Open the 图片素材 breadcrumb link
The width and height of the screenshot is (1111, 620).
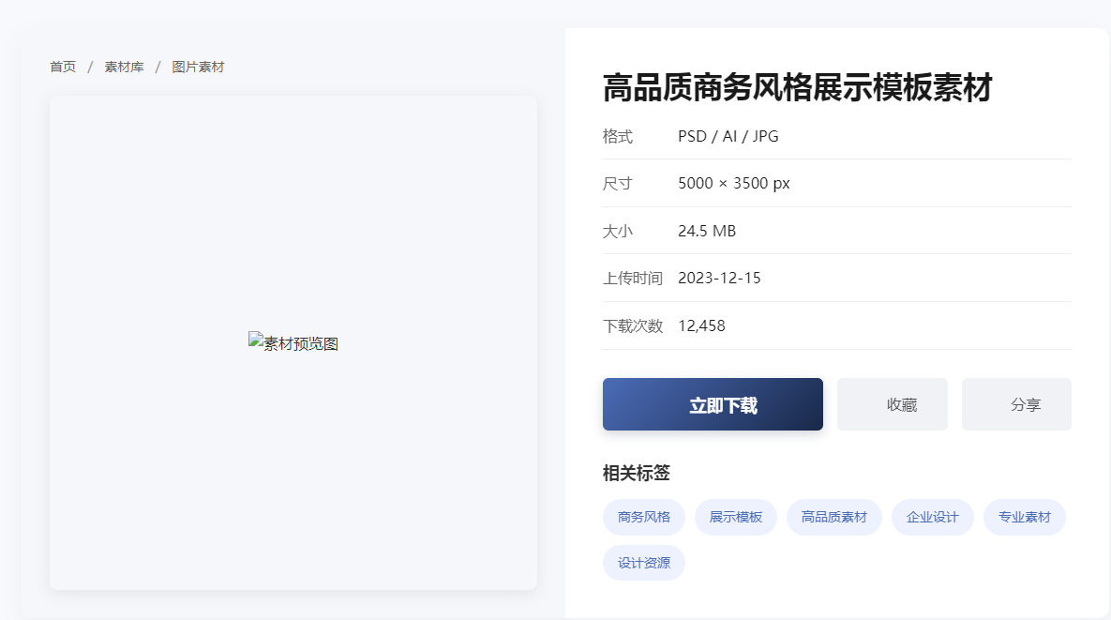point(198,67)
